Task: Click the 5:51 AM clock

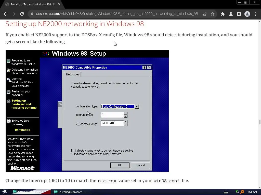Action: click(x=252, y=192)
